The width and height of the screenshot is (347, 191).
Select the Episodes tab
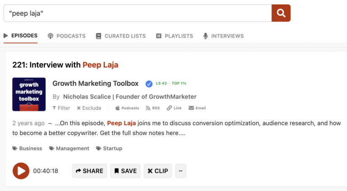(20, 36)
